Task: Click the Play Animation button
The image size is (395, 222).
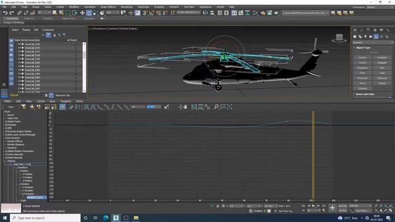Action: [314, 206]
